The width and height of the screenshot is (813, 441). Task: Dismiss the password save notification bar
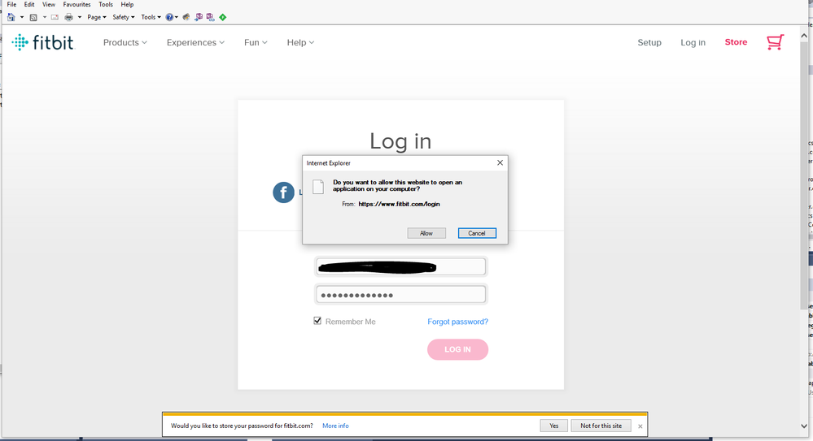[640, 426]
